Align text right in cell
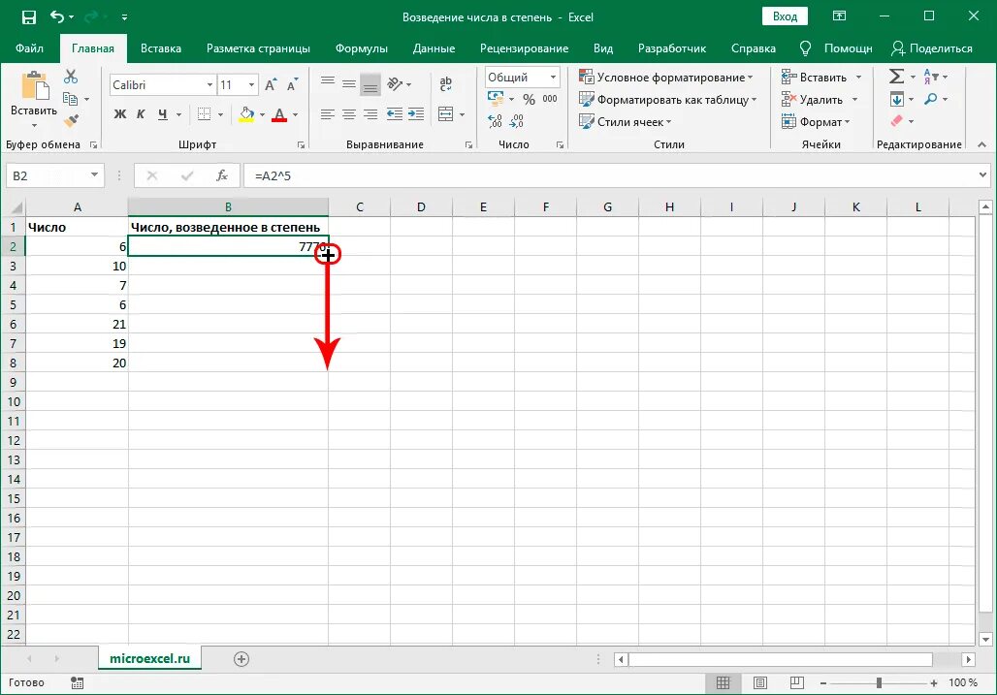The width and height of the screenshot is (997, 695). [370, 114]
